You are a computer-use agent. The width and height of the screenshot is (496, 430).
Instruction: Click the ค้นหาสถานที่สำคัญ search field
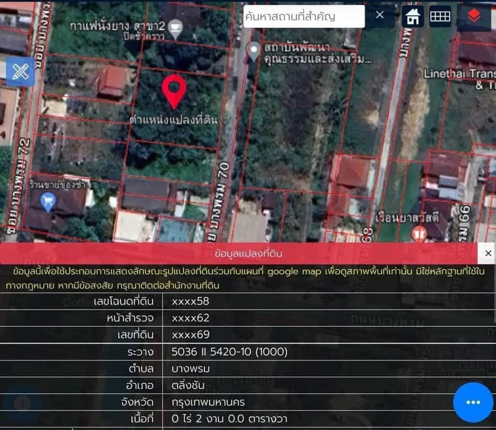[304, 17]
